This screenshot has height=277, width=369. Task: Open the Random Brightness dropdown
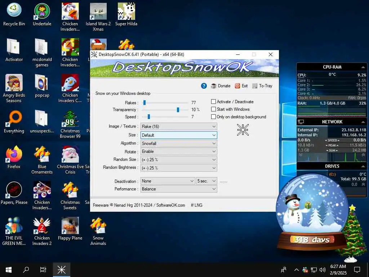pyautogui.click(x=179, y=168)
